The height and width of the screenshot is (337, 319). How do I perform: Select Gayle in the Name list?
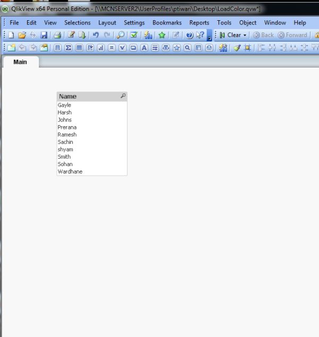pos(92,105)
